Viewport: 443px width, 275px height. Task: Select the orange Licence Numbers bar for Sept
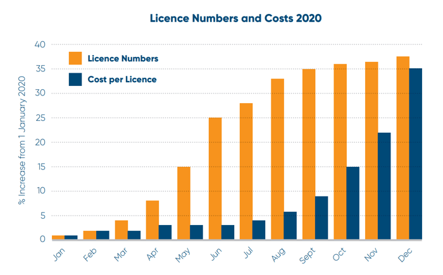point(309,154)
